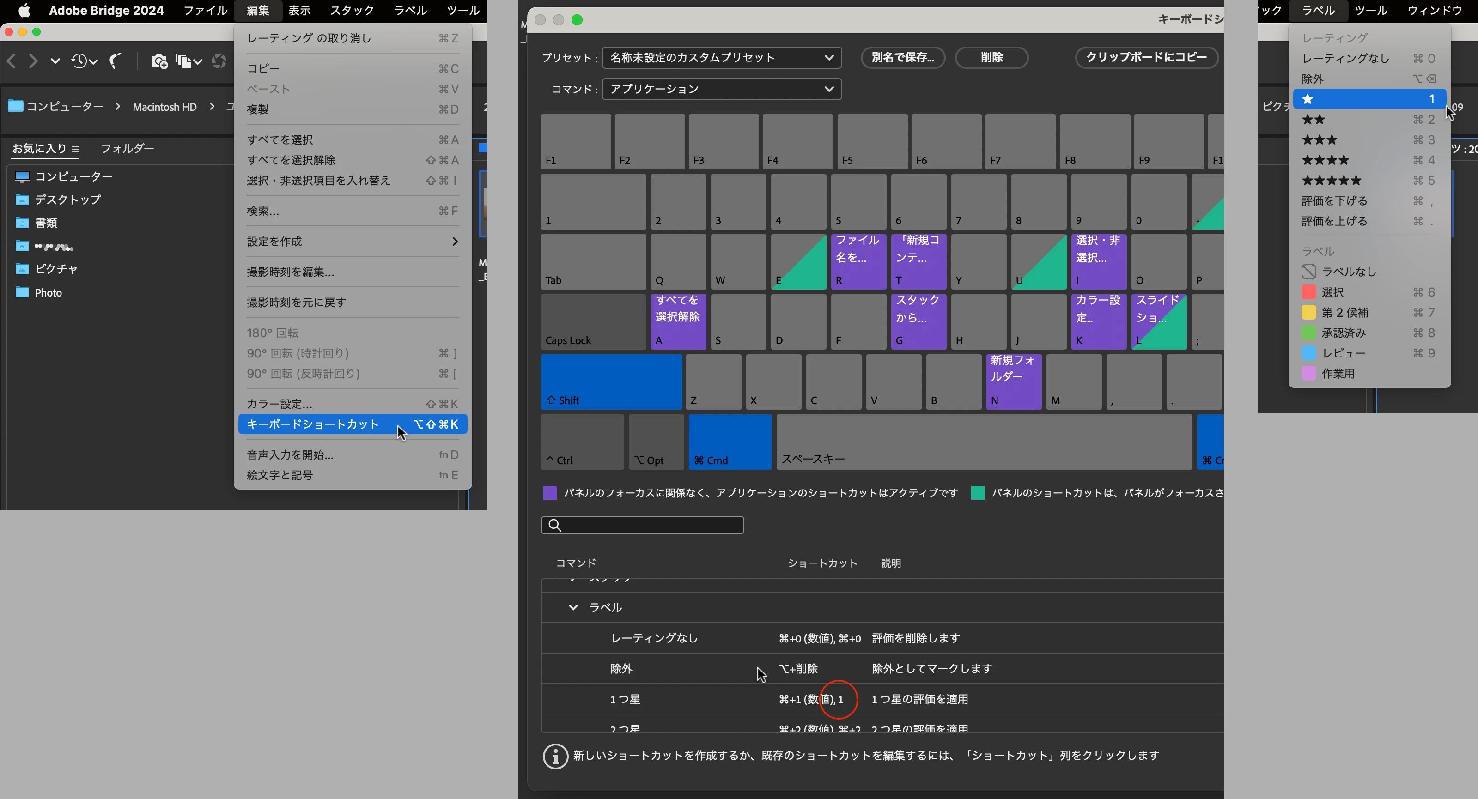Click the refine stacked documents icon
The width and height of the screenshot is (1478, 799).
[x=183, y=61]
